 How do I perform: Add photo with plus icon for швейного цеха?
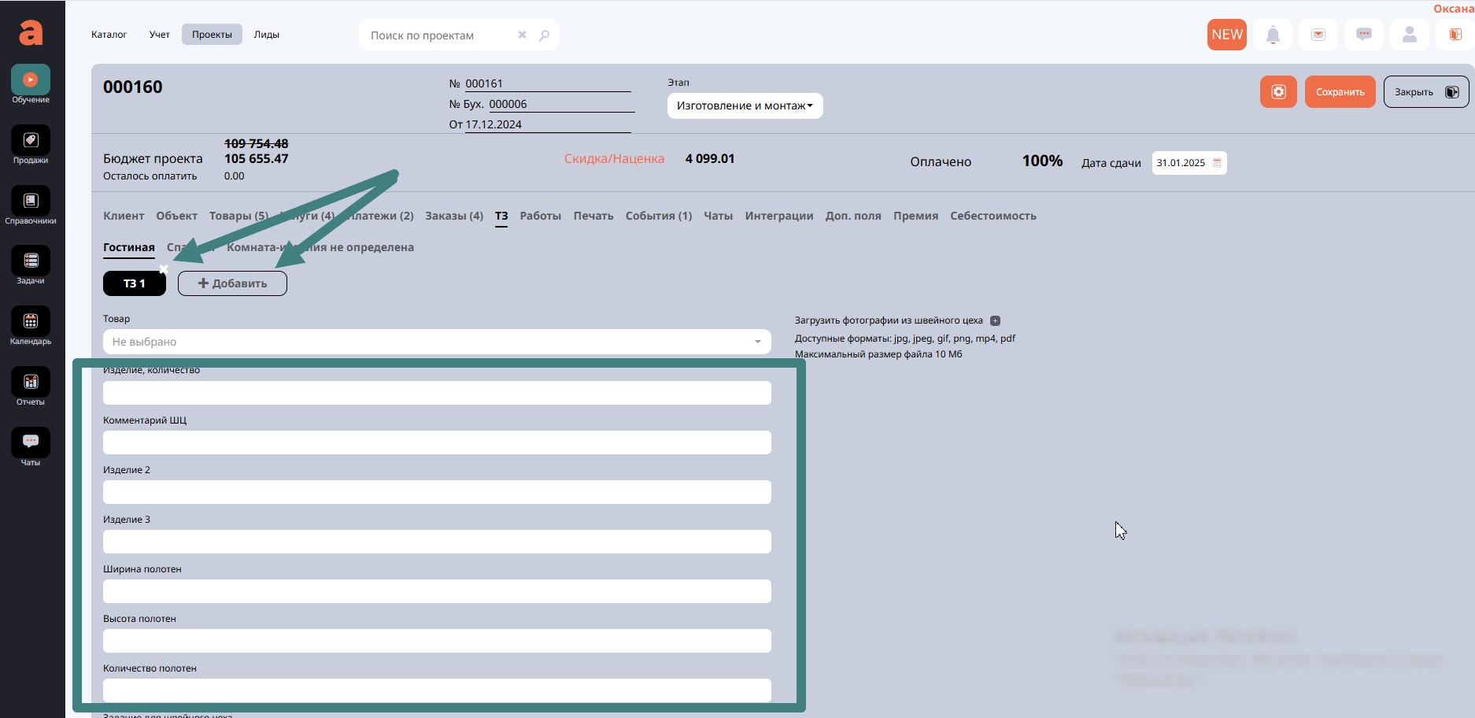(995, 320)
